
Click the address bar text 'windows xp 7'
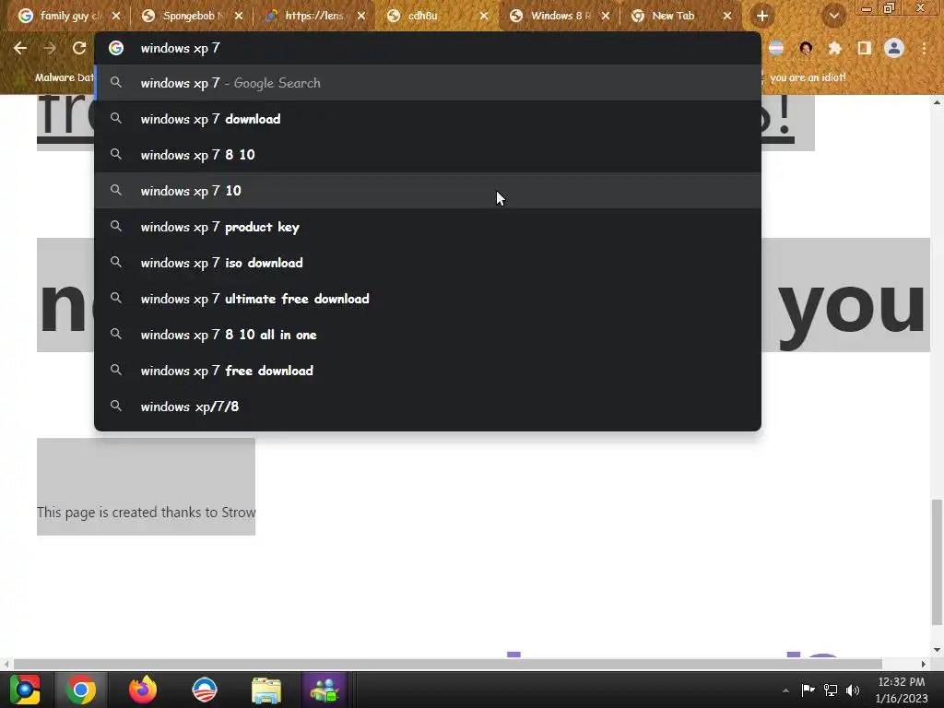181,48
